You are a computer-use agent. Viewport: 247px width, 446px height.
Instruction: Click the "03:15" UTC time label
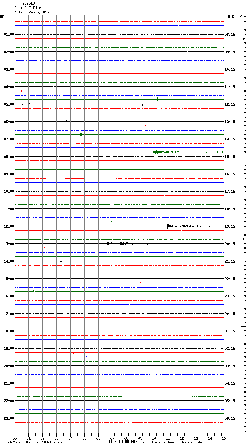click(230, 366)
